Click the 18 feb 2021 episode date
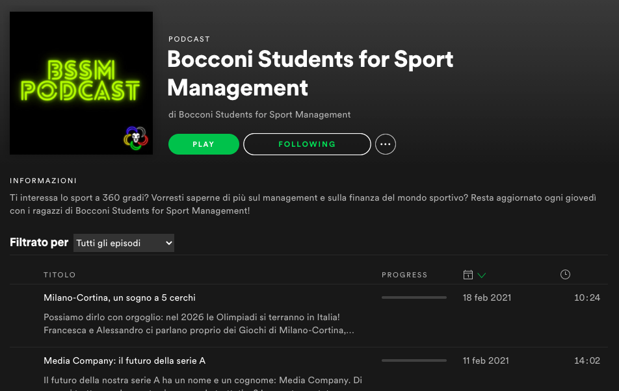Screen dimensions: 619x391 point(486,297)
